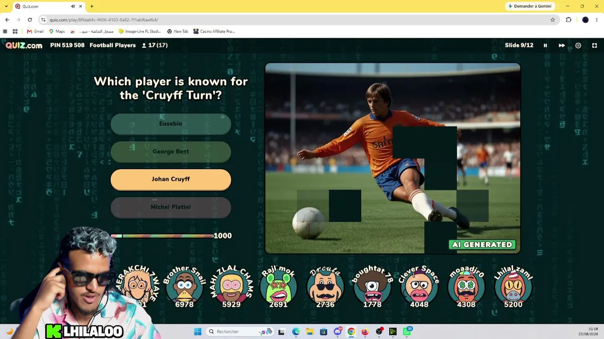
Task: Open the Arabic-titled screen recorder bookmark
Action: [92, 32]
